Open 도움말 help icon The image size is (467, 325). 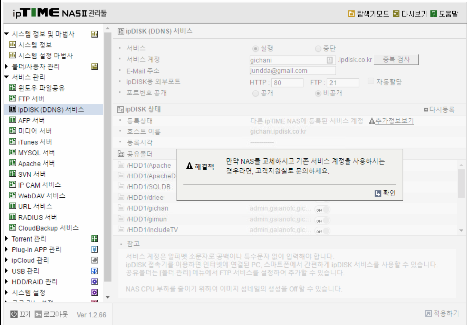(434, 14)
